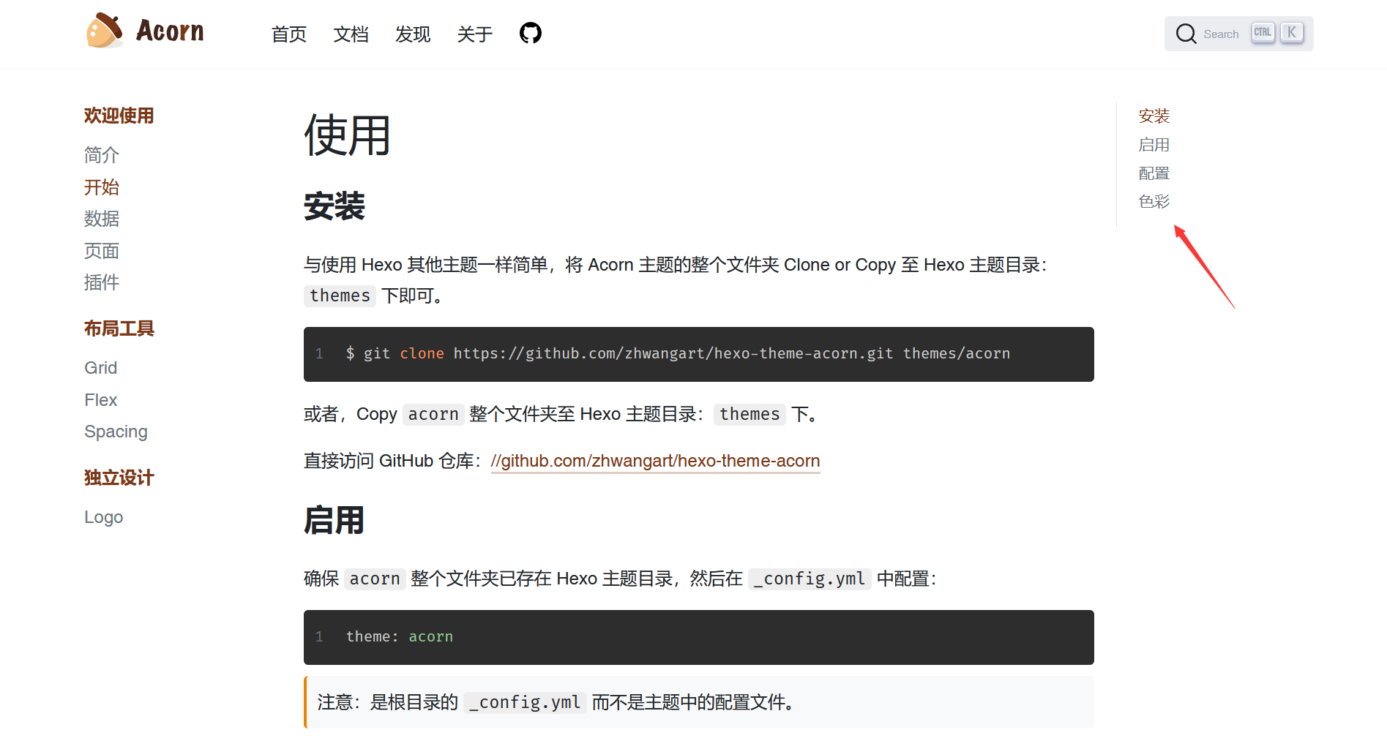Open the 文档 nav menu item
Screen dimensions: 1387x749
[351, 34]
